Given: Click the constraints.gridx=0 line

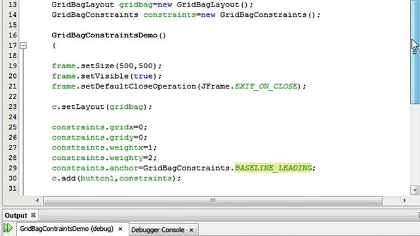Looking at the screenshot, I should pos(99,127).
